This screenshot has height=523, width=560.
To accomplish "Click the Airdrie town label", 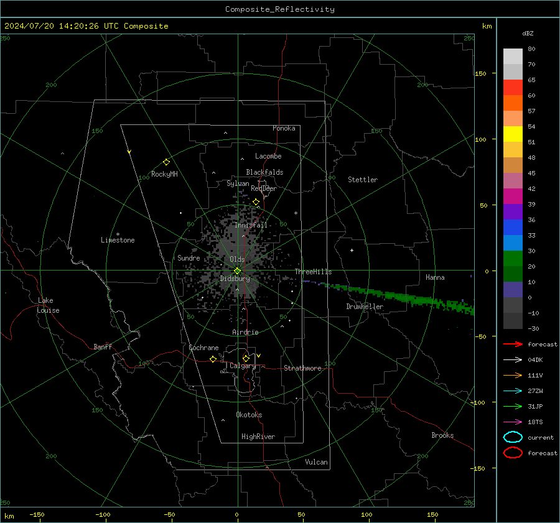I will click(x=245, y=332).
